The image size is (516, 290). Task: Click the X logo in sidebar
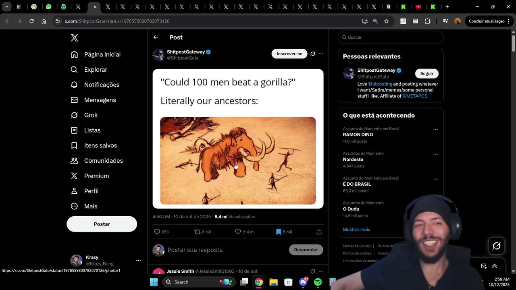(74, 37)
